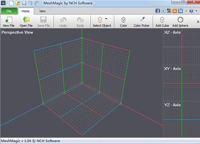Click the Facebook share icon
Screen dimensions: 200x144
click(x=158, y=11)
